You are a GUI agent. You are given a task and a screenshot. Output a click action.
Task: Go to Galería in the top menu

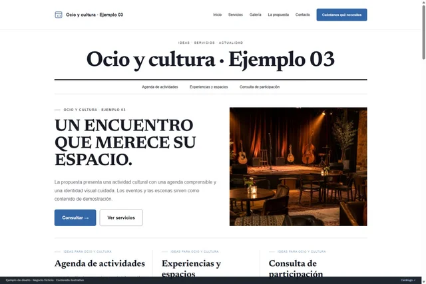pyautogui.click(x=256, y=15)
